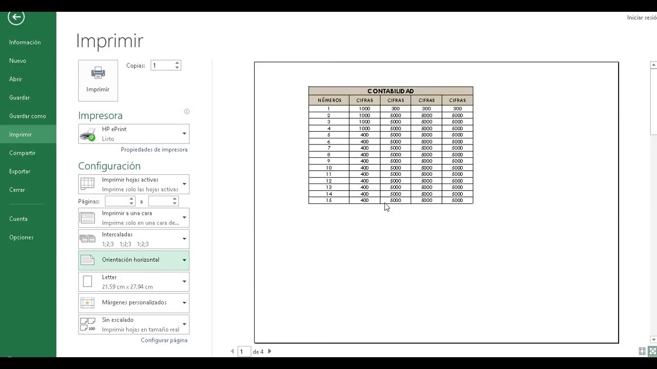Image resolution: width=657 pixels, height=369 pixels.
Task: Select Nuevo in the sidebar
Action: [x=28, y=60]
